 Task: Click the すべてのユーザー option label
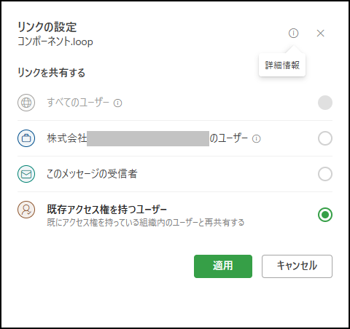point(78,103)
